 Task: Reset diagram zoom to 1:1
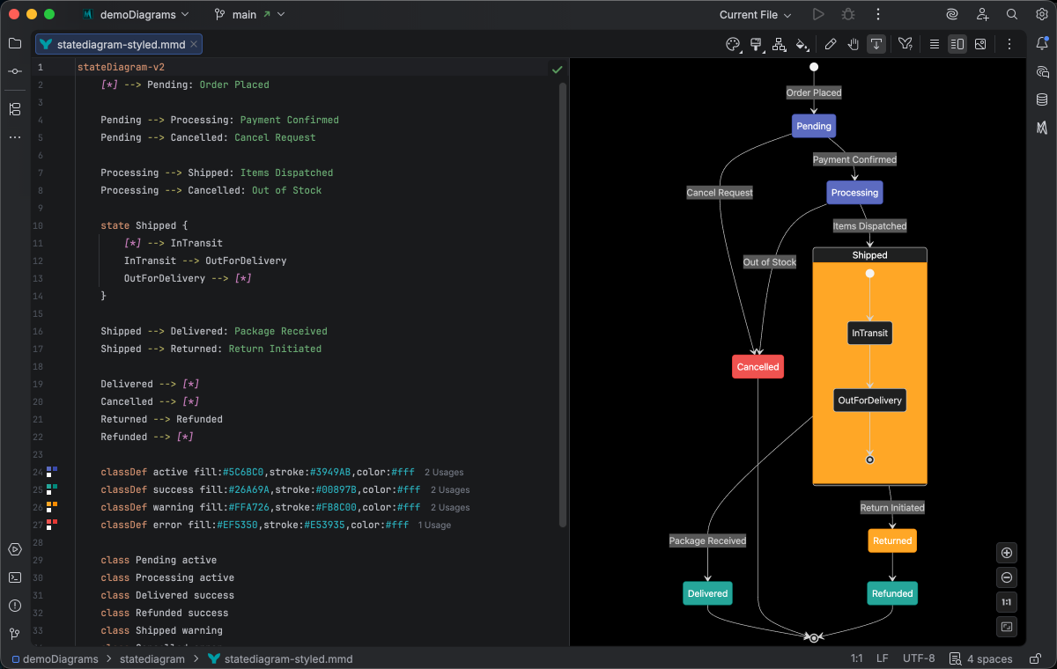pos(1007,602)
